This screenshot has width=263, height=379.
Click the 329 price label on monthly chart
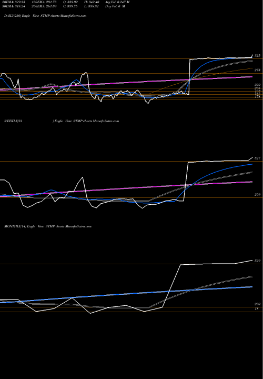point(257,261)
